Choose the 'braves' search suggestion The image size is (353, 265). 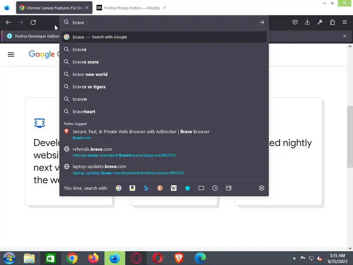pos(164,49)
